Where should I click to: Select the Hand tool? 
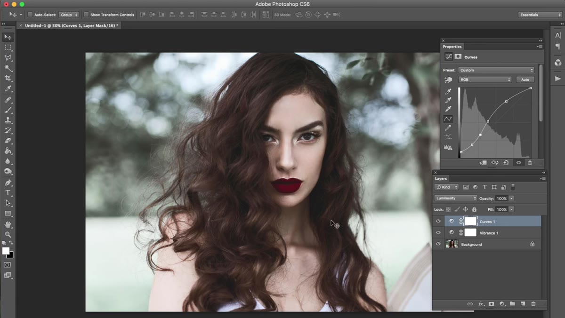[8, 224]
